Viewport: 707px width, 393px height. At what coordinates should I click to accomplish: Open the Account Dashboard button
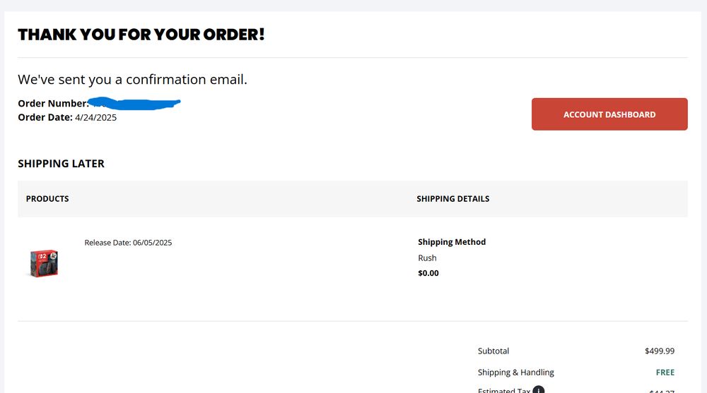(x=609, y=114)
